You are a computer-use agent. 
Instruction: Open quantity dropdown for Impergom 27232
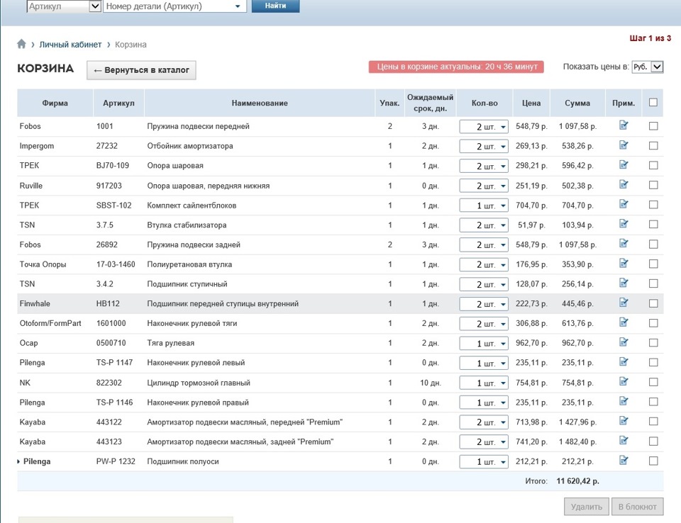point(484,147)
